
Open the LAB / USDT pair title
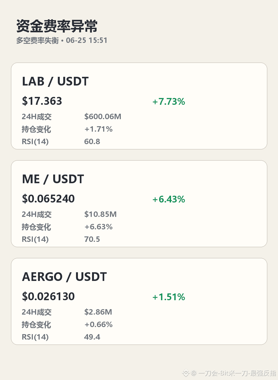55,81
